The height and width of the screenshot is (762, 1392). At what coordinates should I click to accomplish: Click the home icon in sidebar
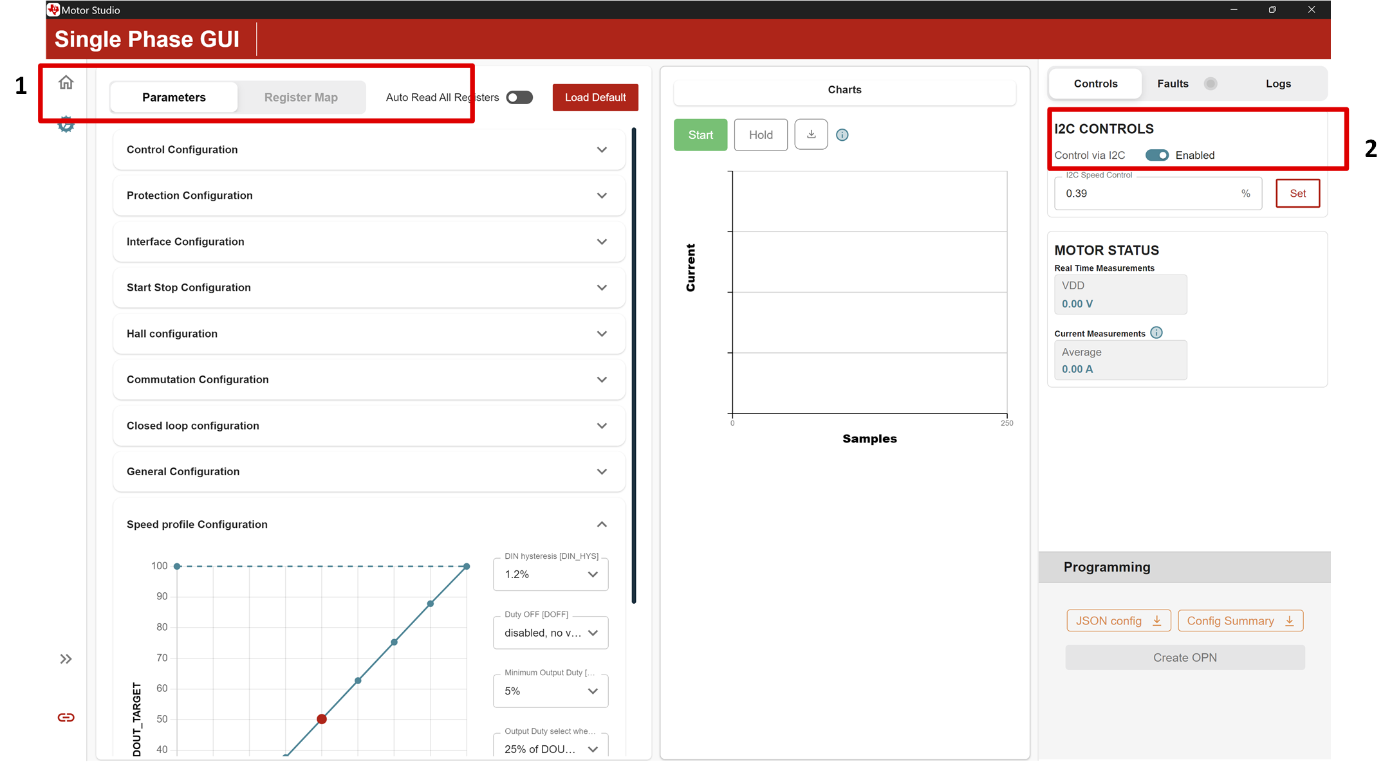66,82
